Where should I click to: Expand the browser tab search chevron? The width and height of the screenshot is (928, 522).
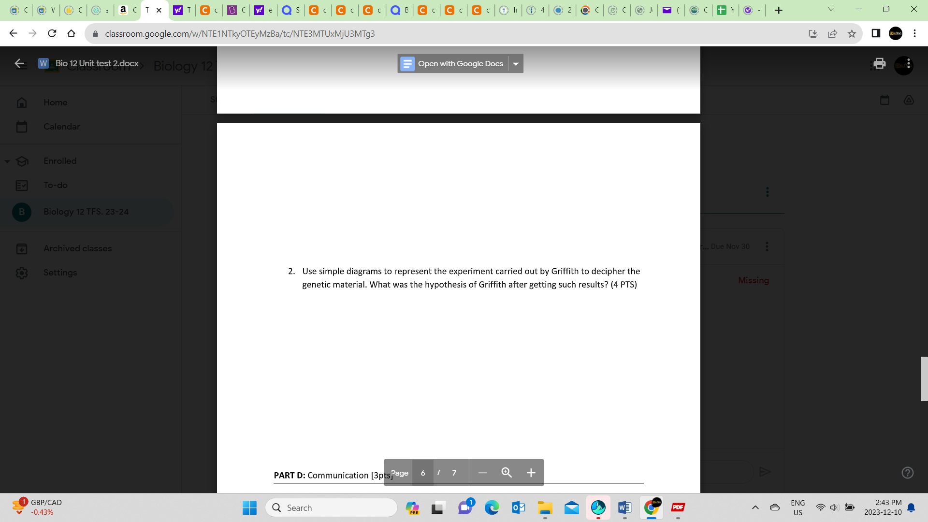click(831, 9)
